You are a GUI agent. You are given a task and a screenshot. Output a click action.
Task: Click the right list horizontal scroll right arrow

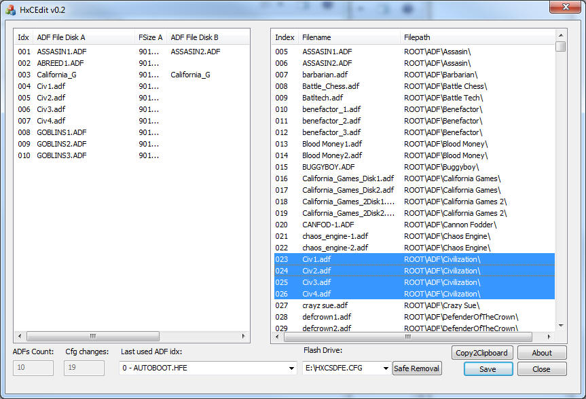pos(549,337)
